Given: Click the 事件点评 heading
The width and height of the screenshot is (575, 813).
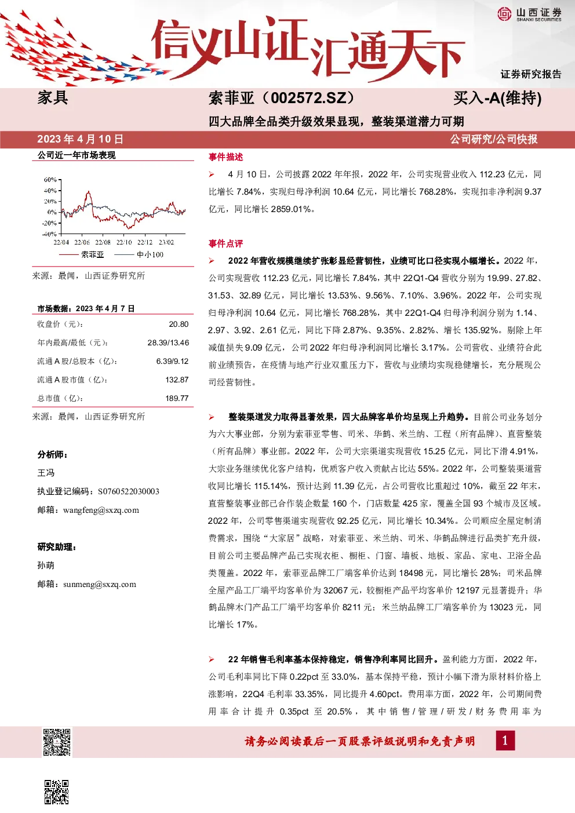Looking at the screenshot, I should click(225, 243).
